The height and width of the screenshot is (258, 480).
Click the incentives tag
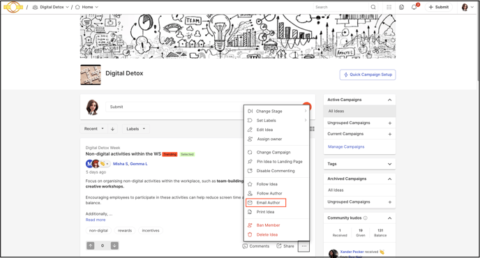(x=151, y=230)
